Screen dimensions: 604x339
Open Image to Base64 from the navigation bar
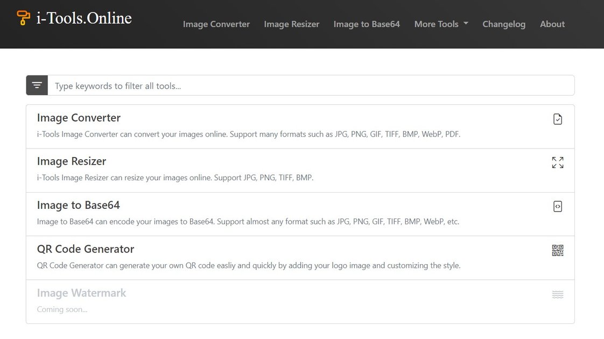[367, 24]
